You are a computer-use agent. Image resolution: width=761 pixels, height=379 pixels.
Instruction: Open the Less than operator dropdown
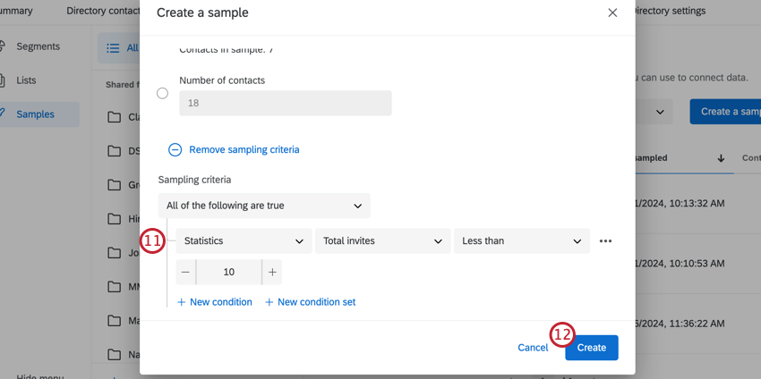point(522,241)
